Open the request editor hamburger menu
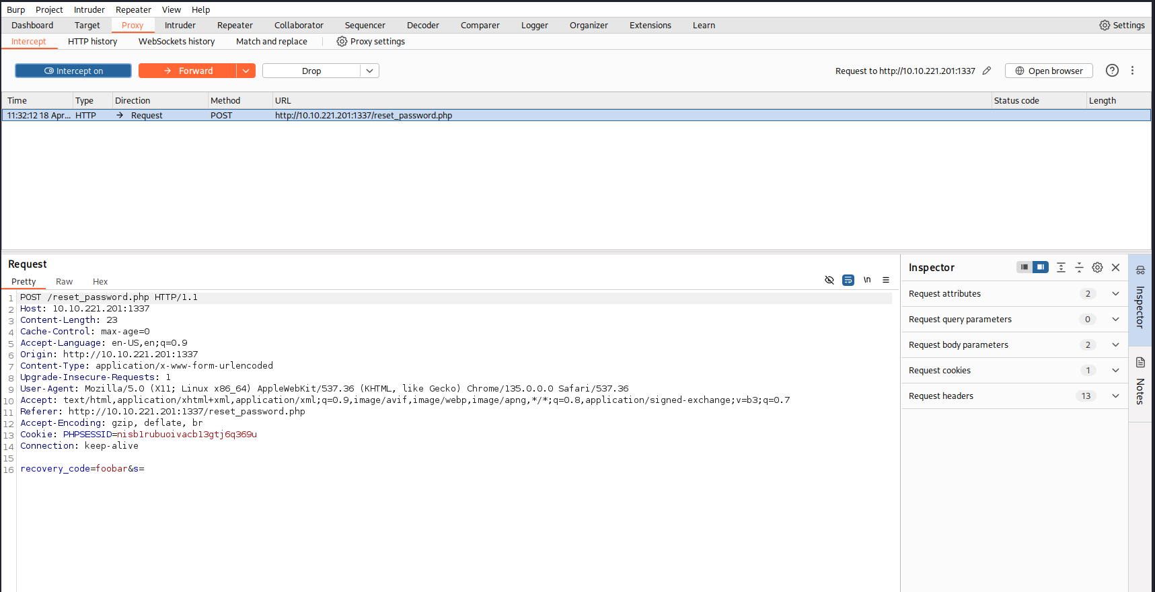 point(886,280)
